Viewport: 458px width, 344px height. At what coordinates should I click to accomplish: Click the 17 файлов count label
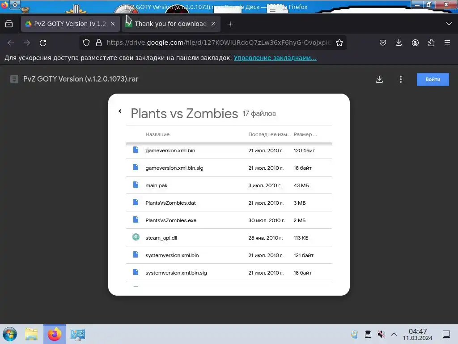[259, 113]
